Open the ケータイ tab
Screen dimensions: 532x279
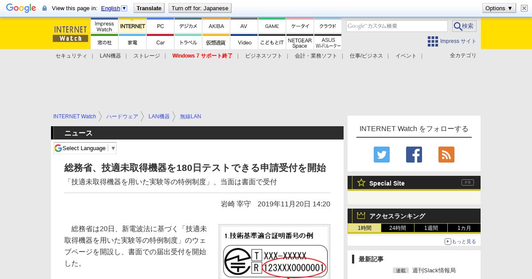point(300,26)
